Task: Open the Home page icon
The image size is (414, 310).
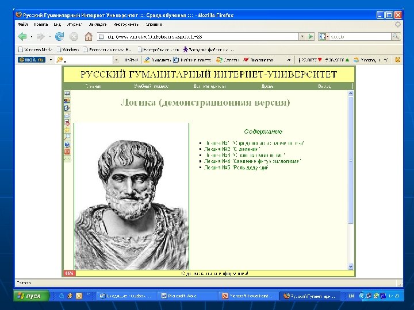Action: click(x=89, y=36)
